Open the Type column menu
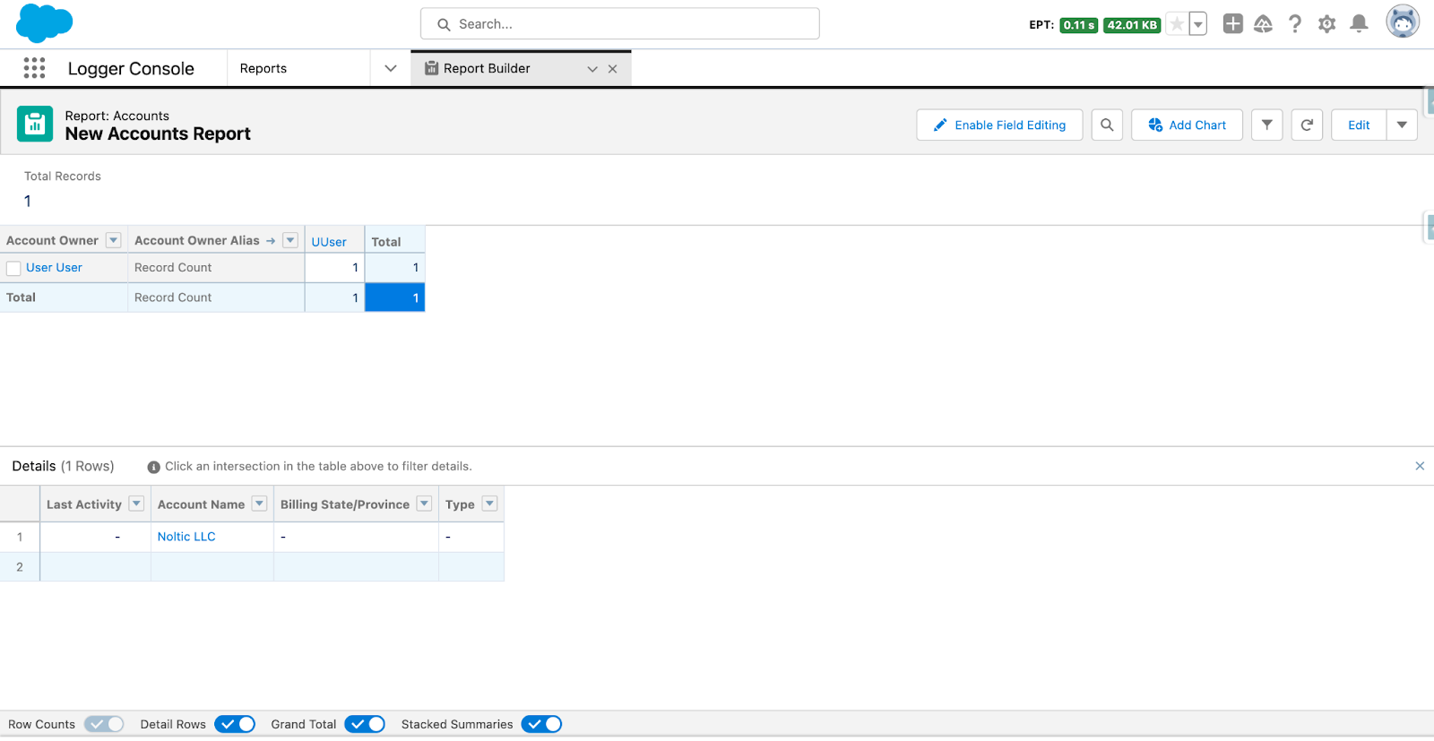This screenshot has width=1434, height=741. pyautogui.click(x=490, y=504)
